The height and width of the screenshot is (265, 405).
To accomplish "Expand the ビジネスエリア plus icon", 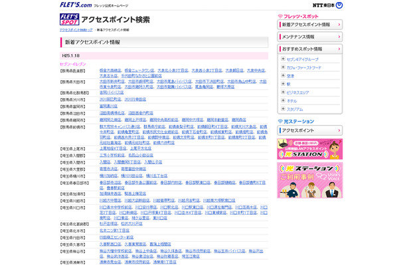I will point(283,92).
